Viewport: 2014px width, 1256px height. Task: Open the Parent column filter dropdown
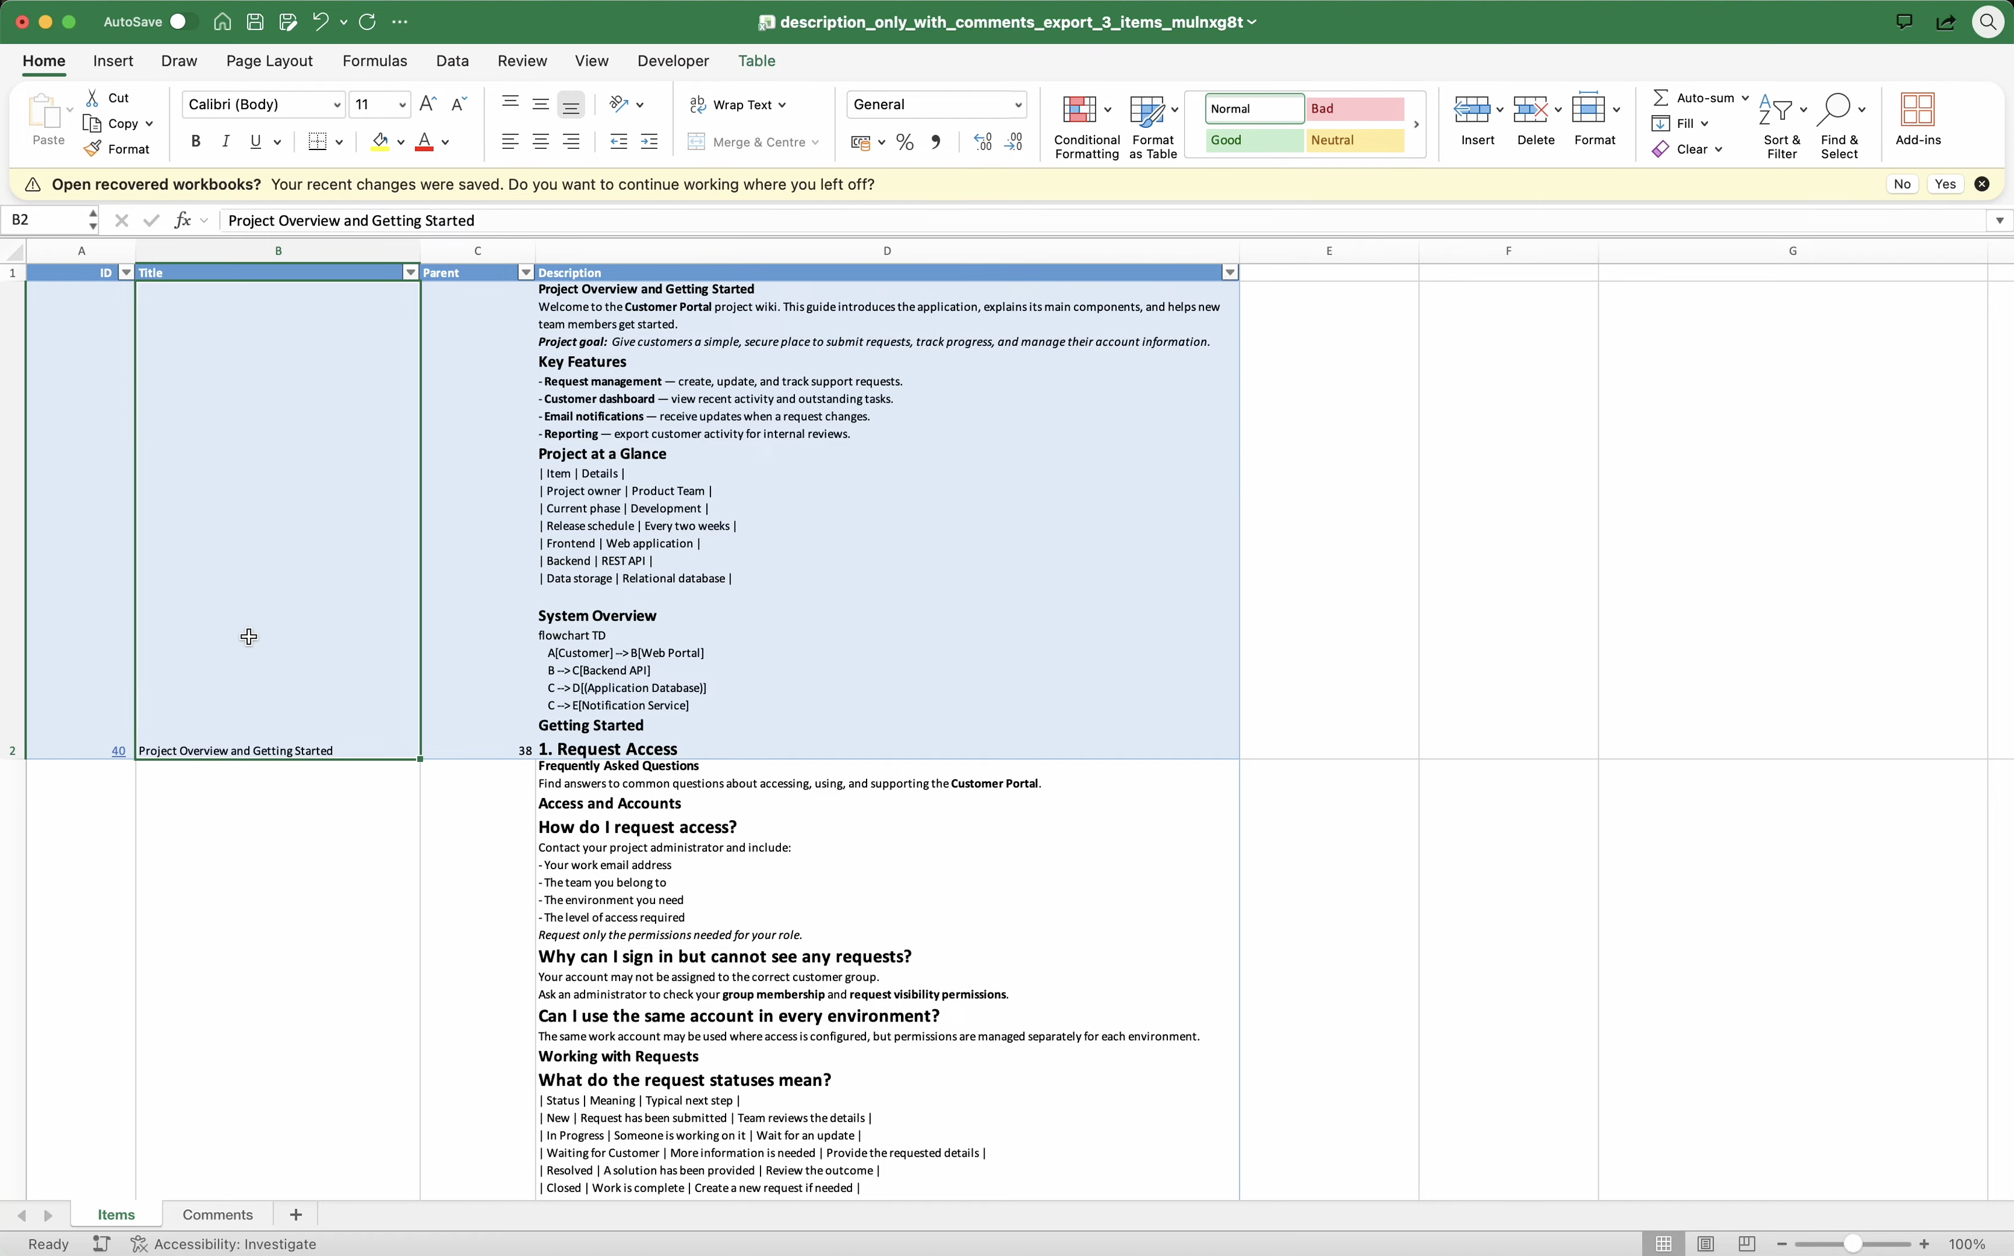click(525, 272)
